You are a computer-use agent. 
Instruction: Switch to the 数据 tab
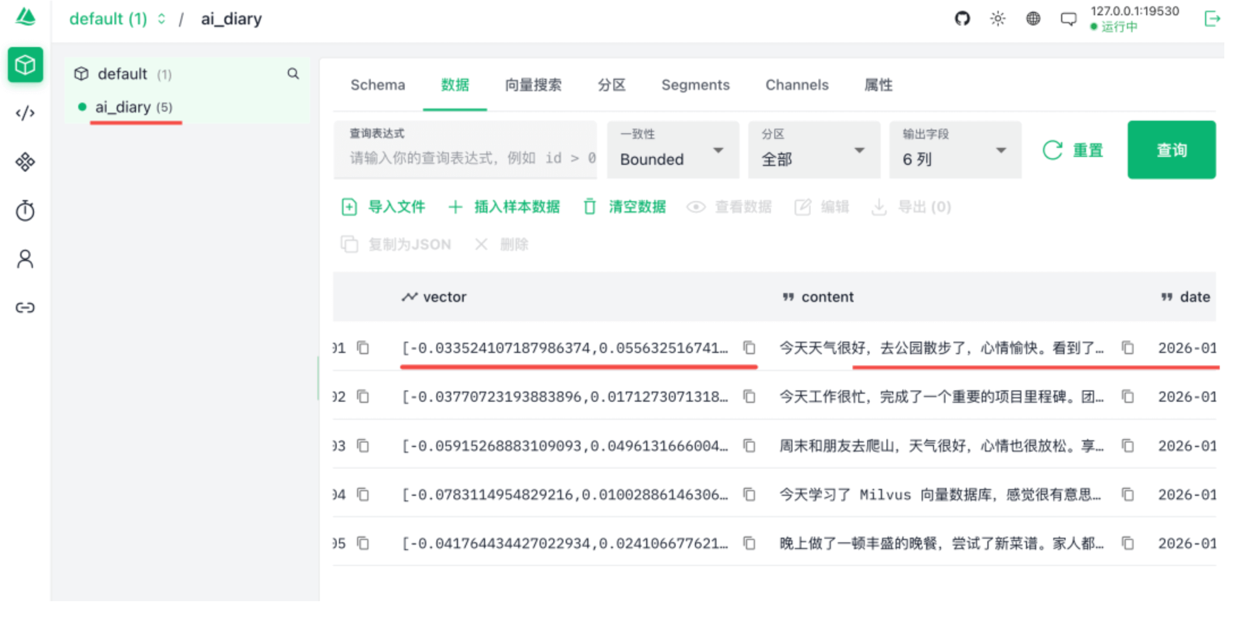click(455, 85)
